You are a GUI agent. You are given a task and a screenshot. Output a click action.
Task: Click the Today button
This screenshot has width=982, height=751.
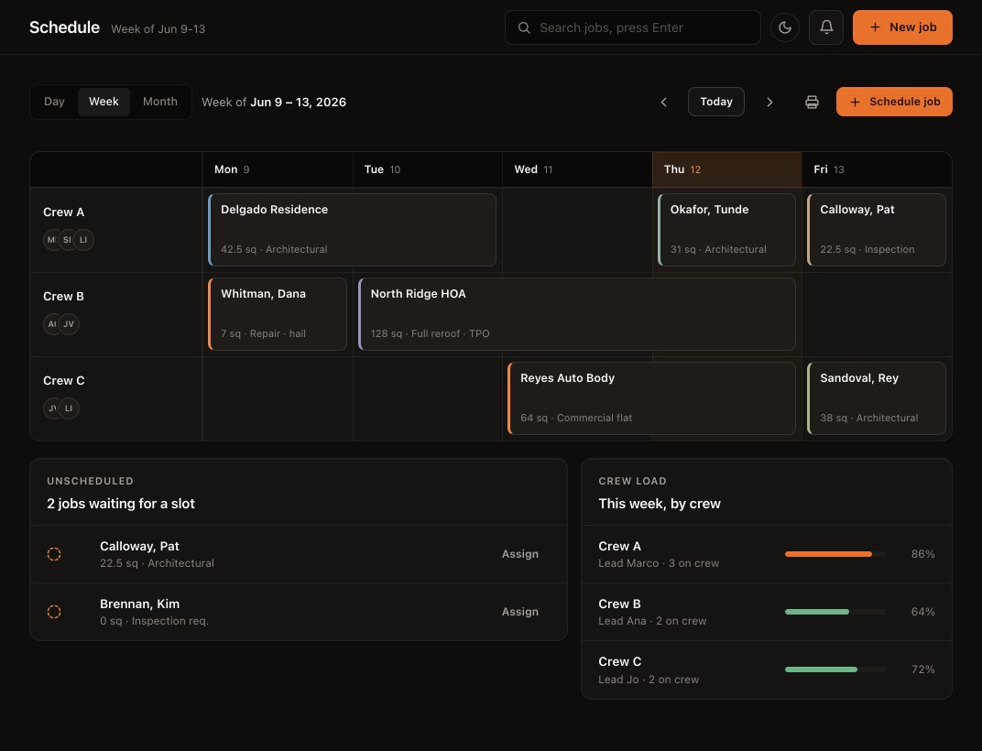(x=715, y=102)
